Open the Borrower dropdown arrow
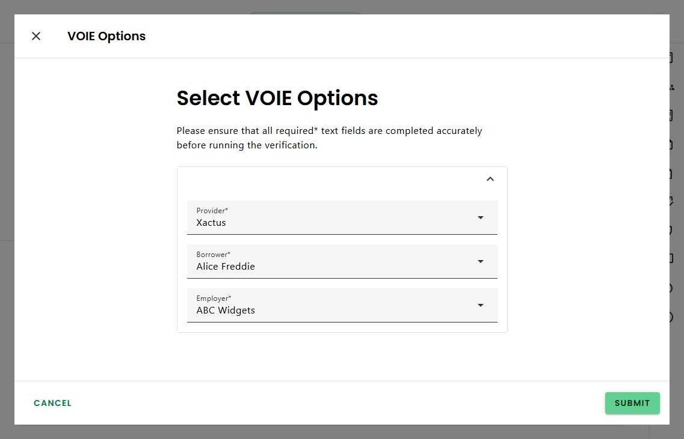This screenshot has width=684, height=439. 480,261
